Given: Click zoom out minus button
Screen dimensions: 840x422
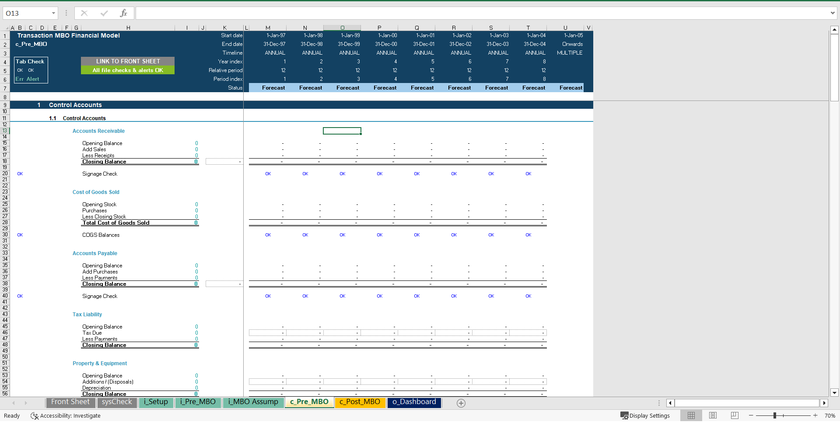Looking at the screenshot, I should tap(751, 415).
